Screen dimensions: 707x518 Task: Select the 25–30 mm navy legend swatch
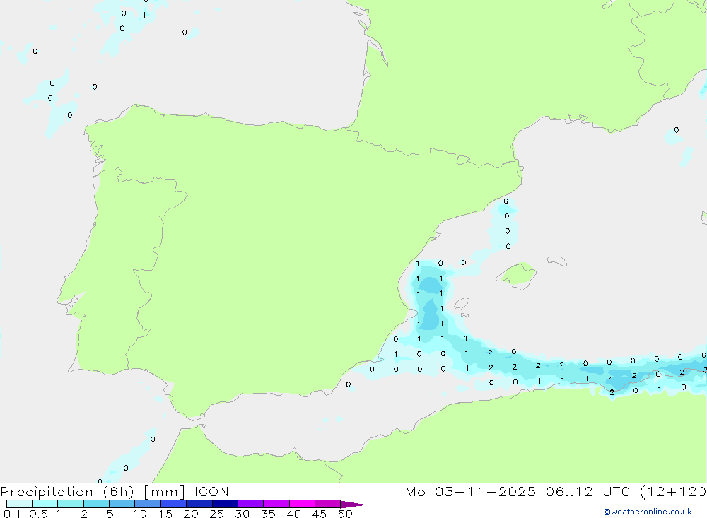click(225, 504)
